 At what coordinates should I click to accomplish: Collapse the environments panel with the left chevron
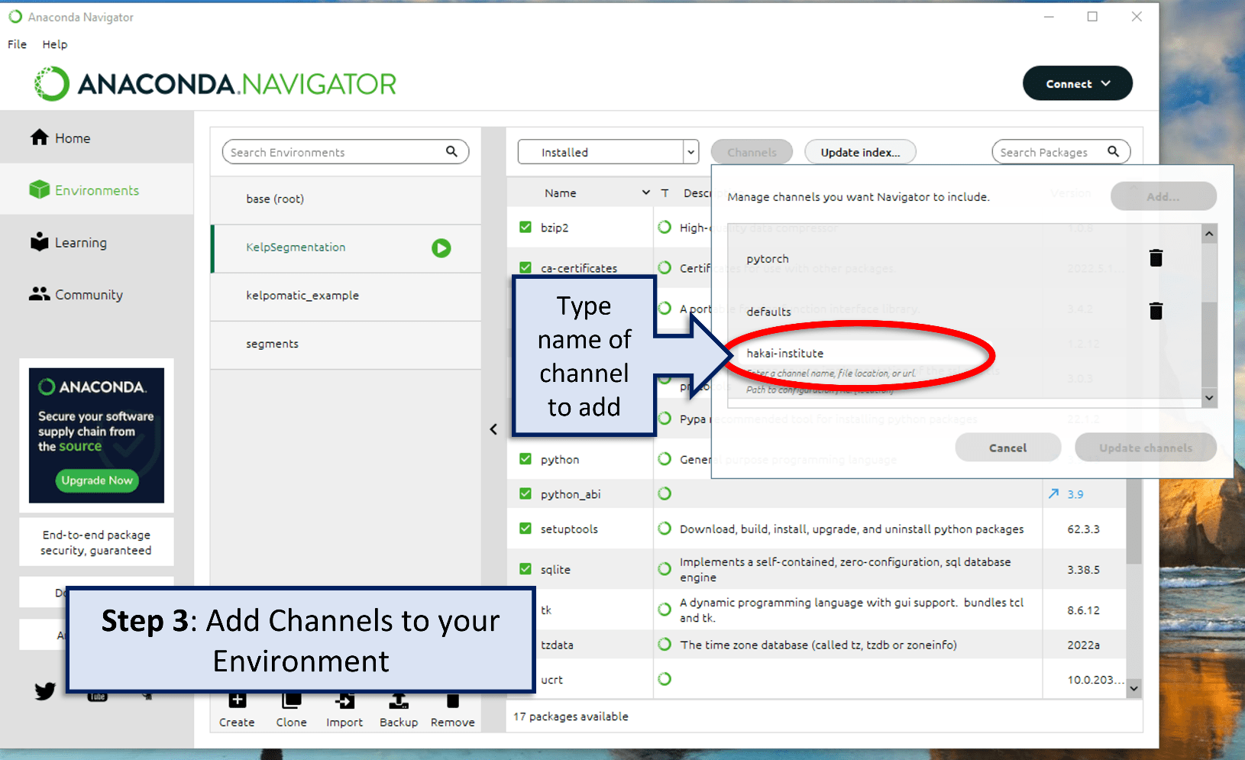pyautogui.click(x=493, y=429)
